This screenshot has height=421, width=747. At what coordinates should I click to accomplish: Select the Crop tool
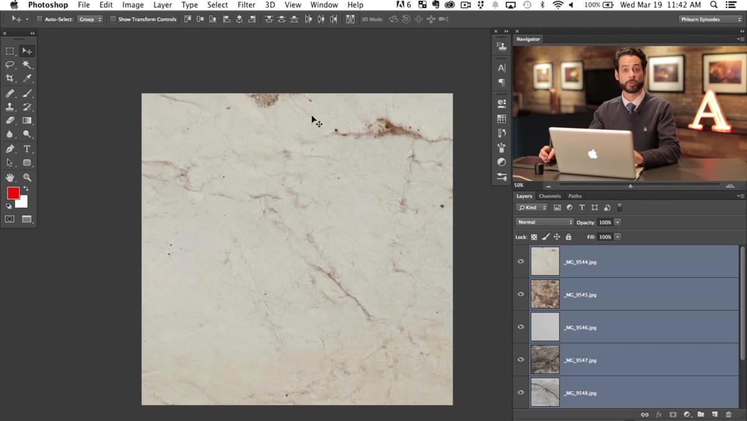10,78
